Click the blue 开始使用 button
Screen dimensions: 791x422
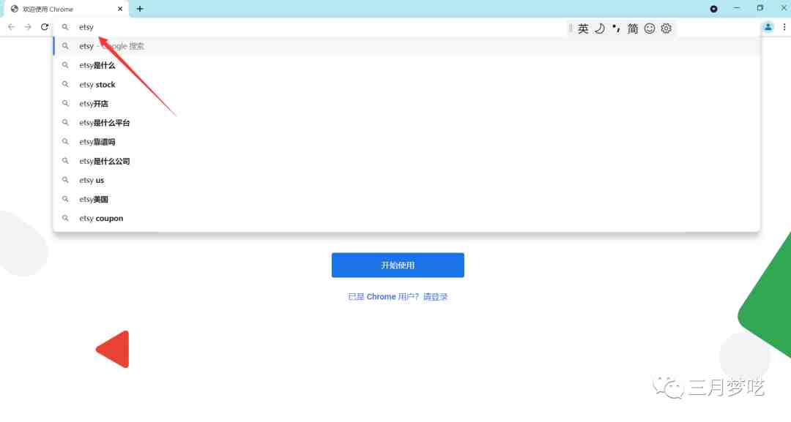pos(398,265)
